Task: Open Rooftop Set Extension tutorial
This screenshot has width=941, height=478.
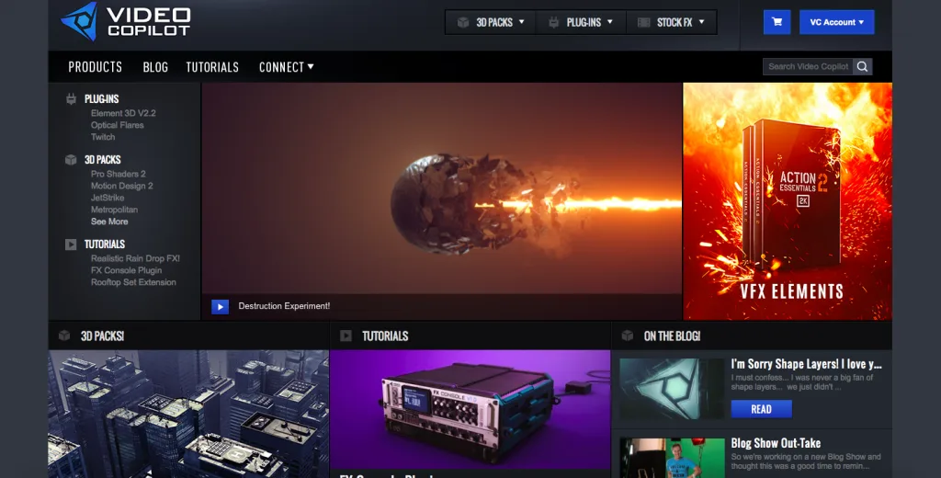Action: [x=133, y=282]
